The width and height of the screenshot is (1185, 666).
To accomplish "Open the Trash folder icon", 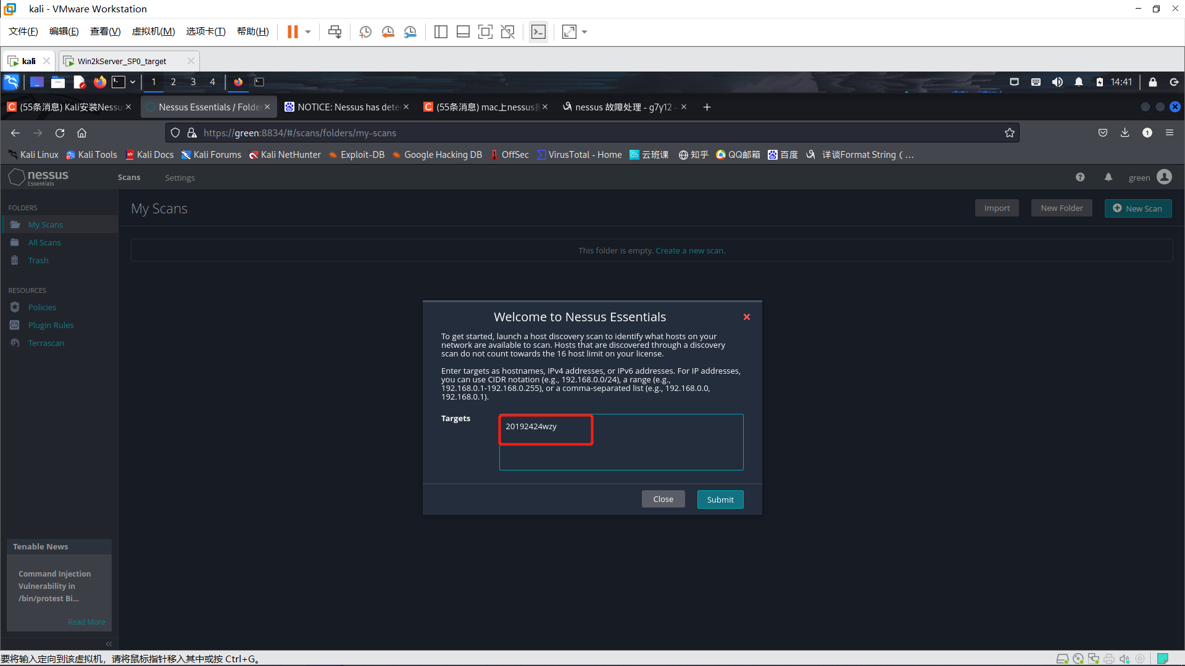I will click(15, 260).
